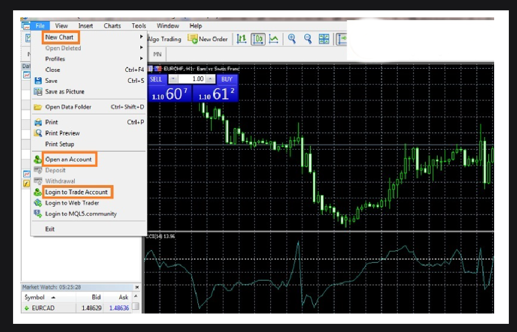Close the Market Watch panel
The image size is (517, 332).
[x=137, y=287]
